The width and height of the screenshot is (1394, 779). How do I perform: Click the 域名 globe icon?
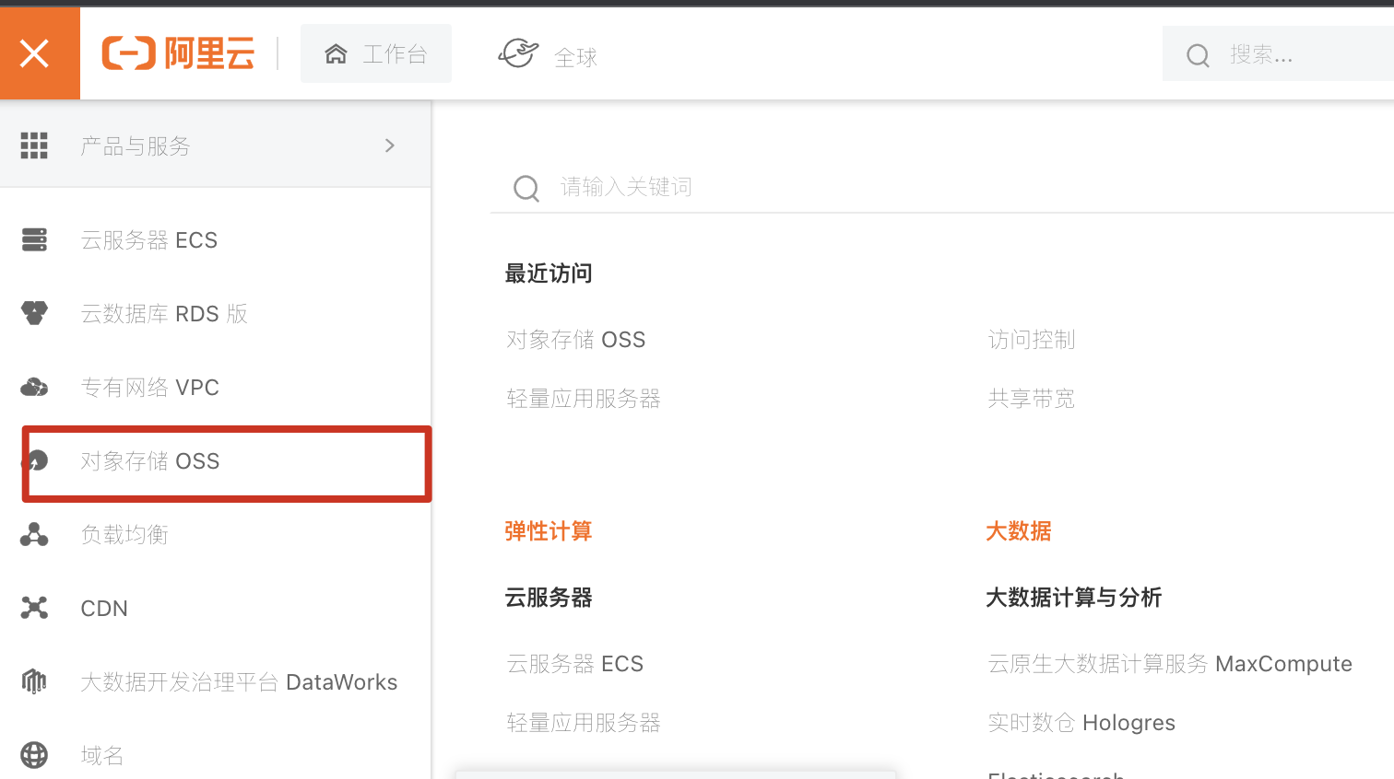coord(34,755)
